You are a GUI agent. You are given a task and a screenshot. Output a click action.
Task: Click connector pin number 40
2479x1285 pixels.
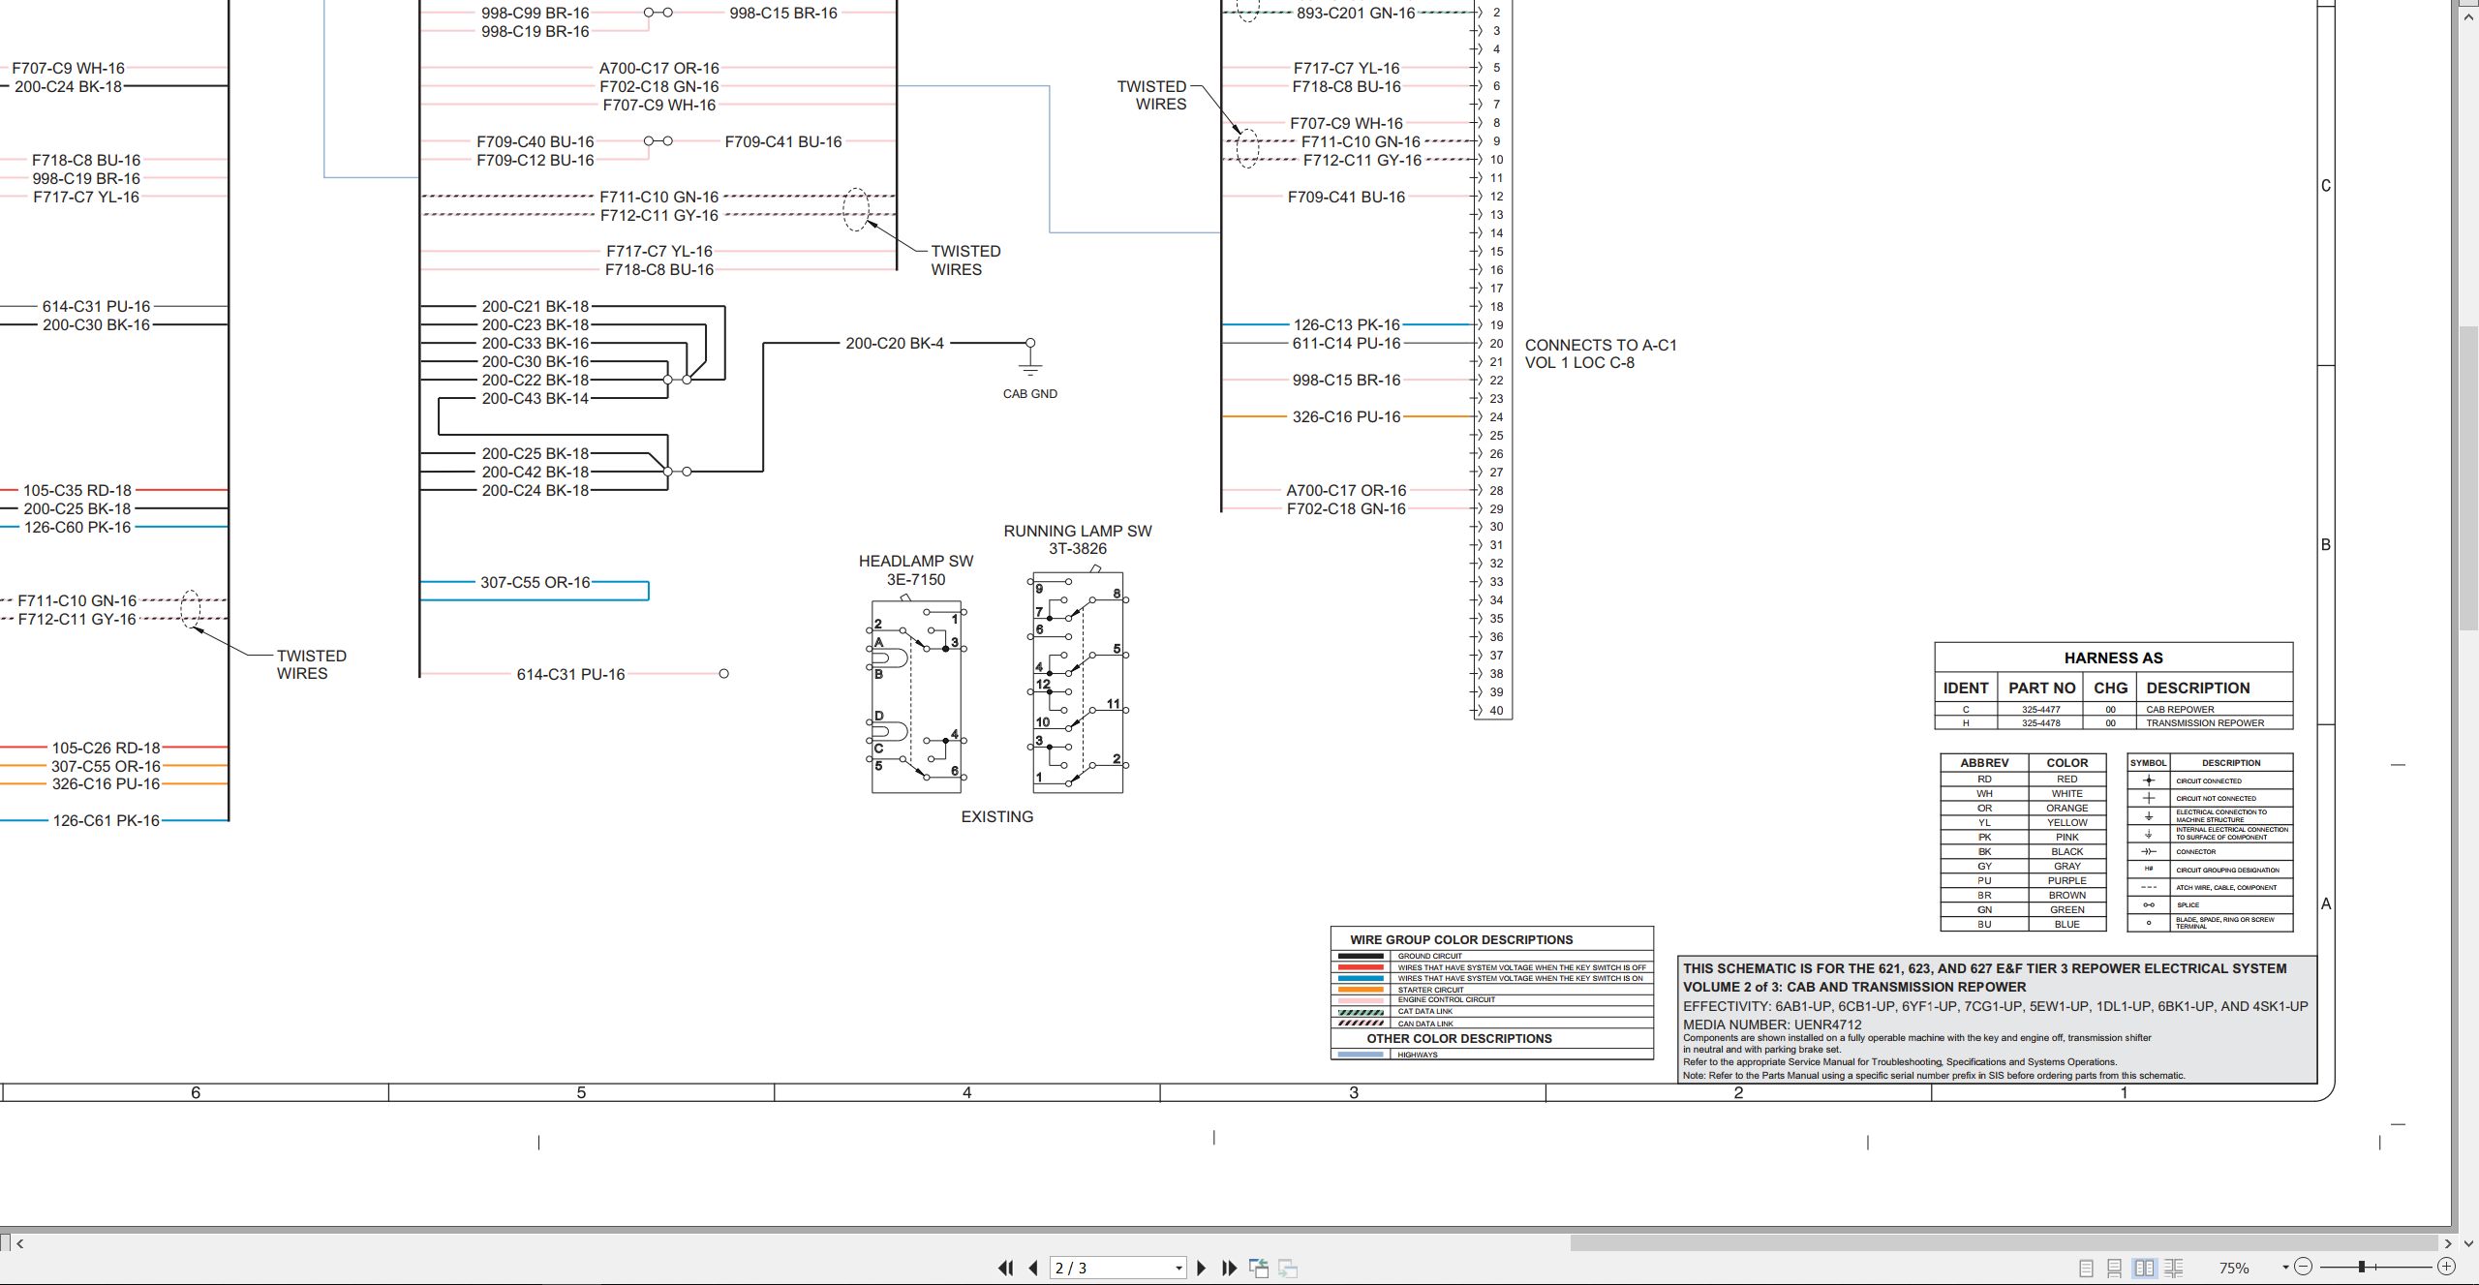point(1496,711)
